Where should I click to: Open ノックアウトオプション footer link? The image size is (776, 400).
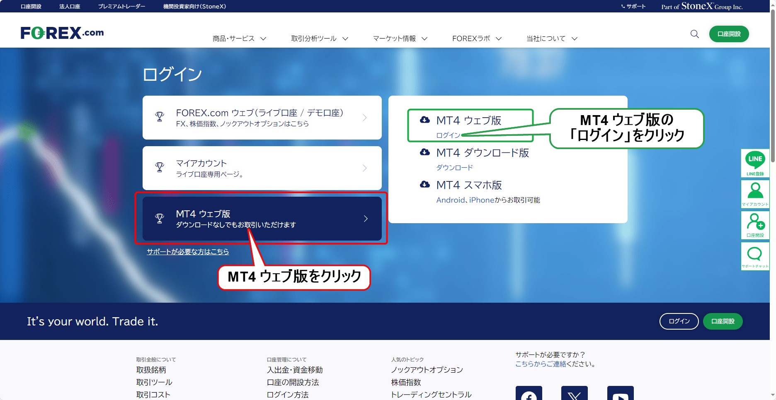click(x=427, y=370)
